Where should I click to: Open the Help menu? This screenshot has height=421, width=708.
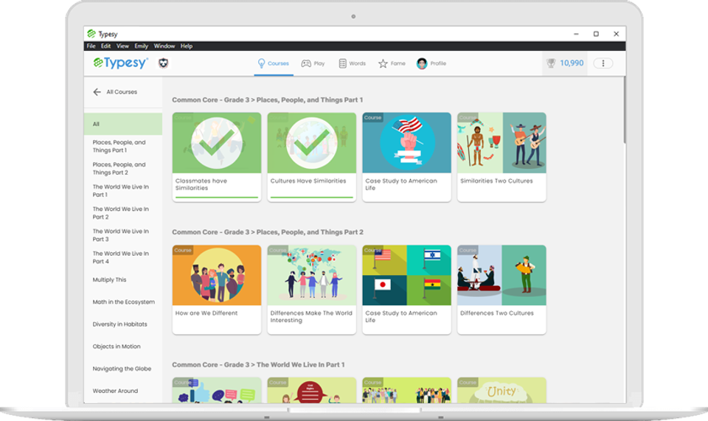187,46
